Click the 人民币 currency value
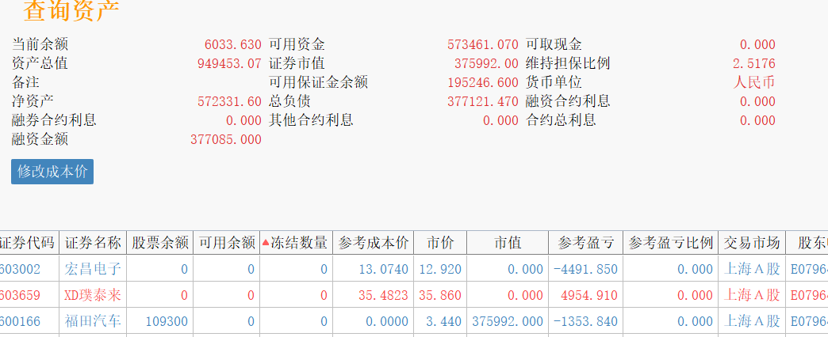828x337 pixels. [754, 82]
